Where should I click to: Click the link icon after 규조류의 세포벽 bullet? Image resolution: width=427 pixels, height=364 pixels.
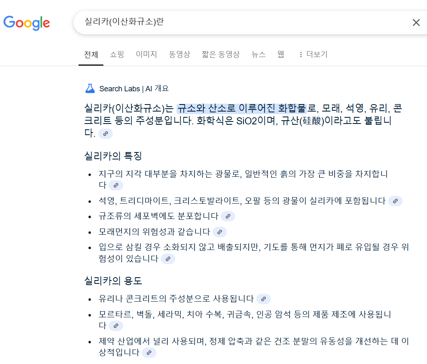click(x=228, y=216)
